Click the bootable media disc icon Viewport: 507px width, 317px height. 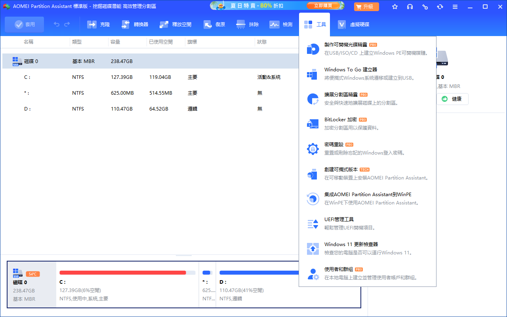[x=313, y=49]
